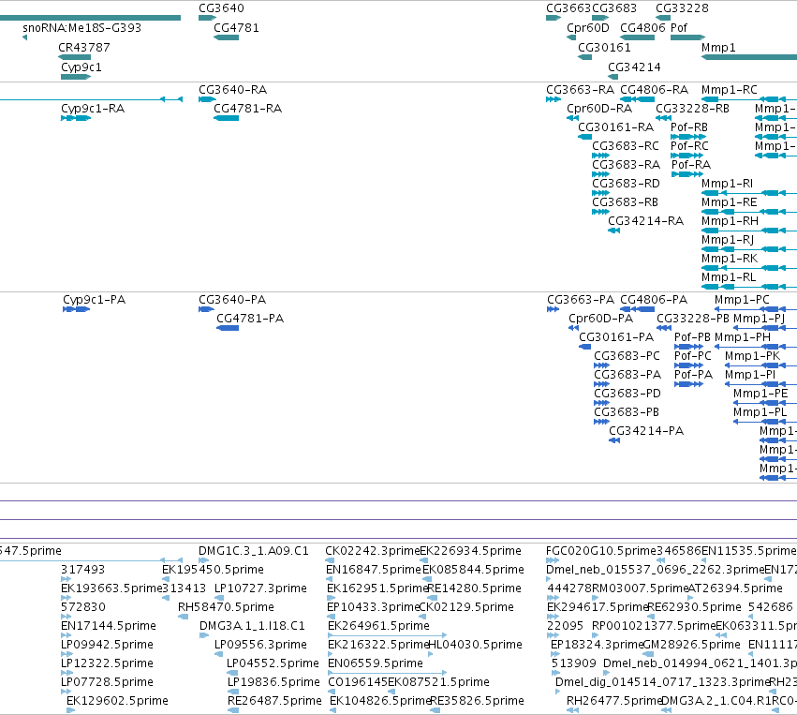Image resolution: width=797 pixels, height=715 pixels.
Task: Click EST RE26487.5prime label
Action: point(274,701)
